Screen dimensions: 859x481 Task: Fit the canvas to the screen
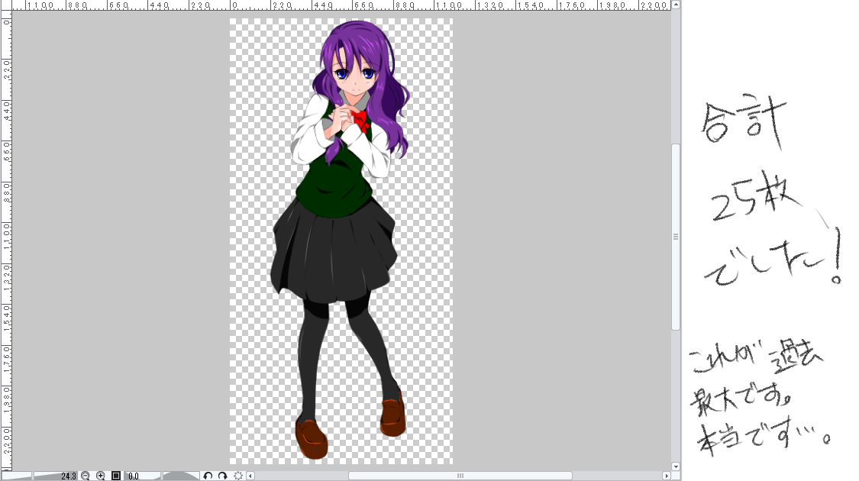(x=116, y=476)
